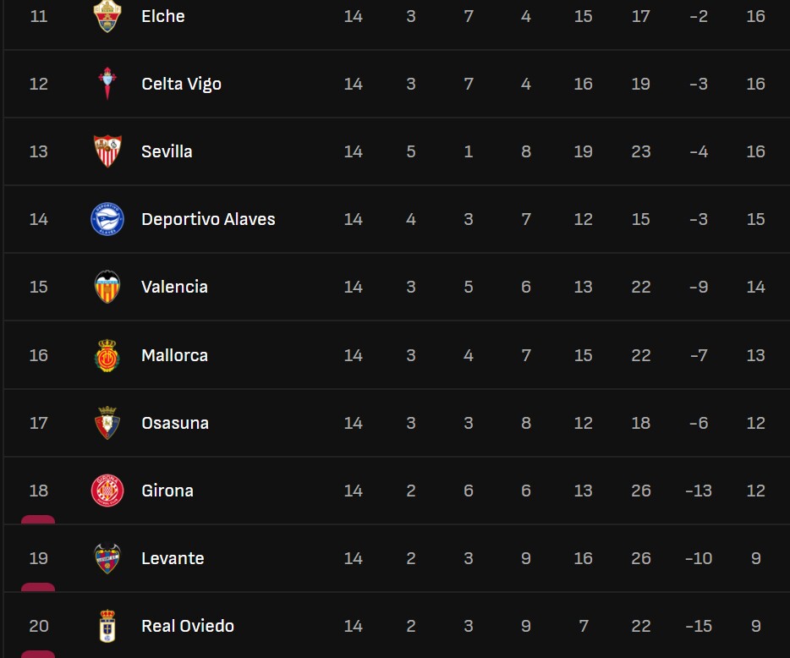
Task: Click the Girona red crest icon
Action: pyautogui.click(x=107, y=491)
